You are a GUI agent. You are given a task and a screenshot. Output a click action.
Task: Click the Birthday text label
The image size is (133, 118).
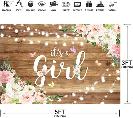(x=100, y=10)
